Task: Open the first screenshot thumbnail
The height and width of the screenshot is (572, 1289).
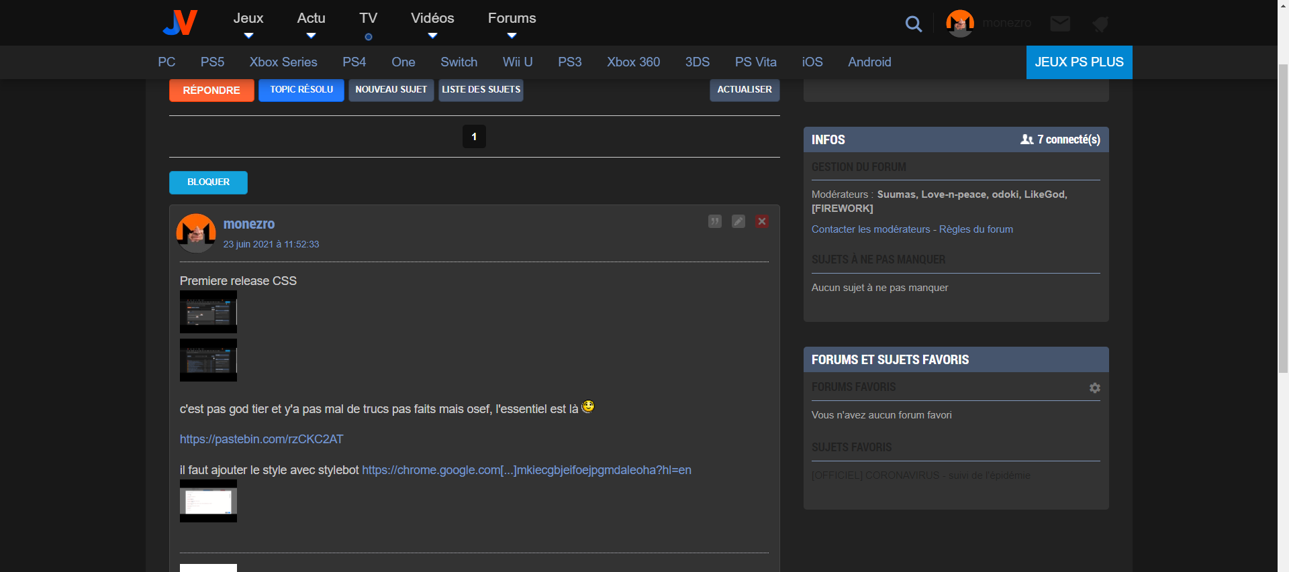Action: click(x=208, y=312)
